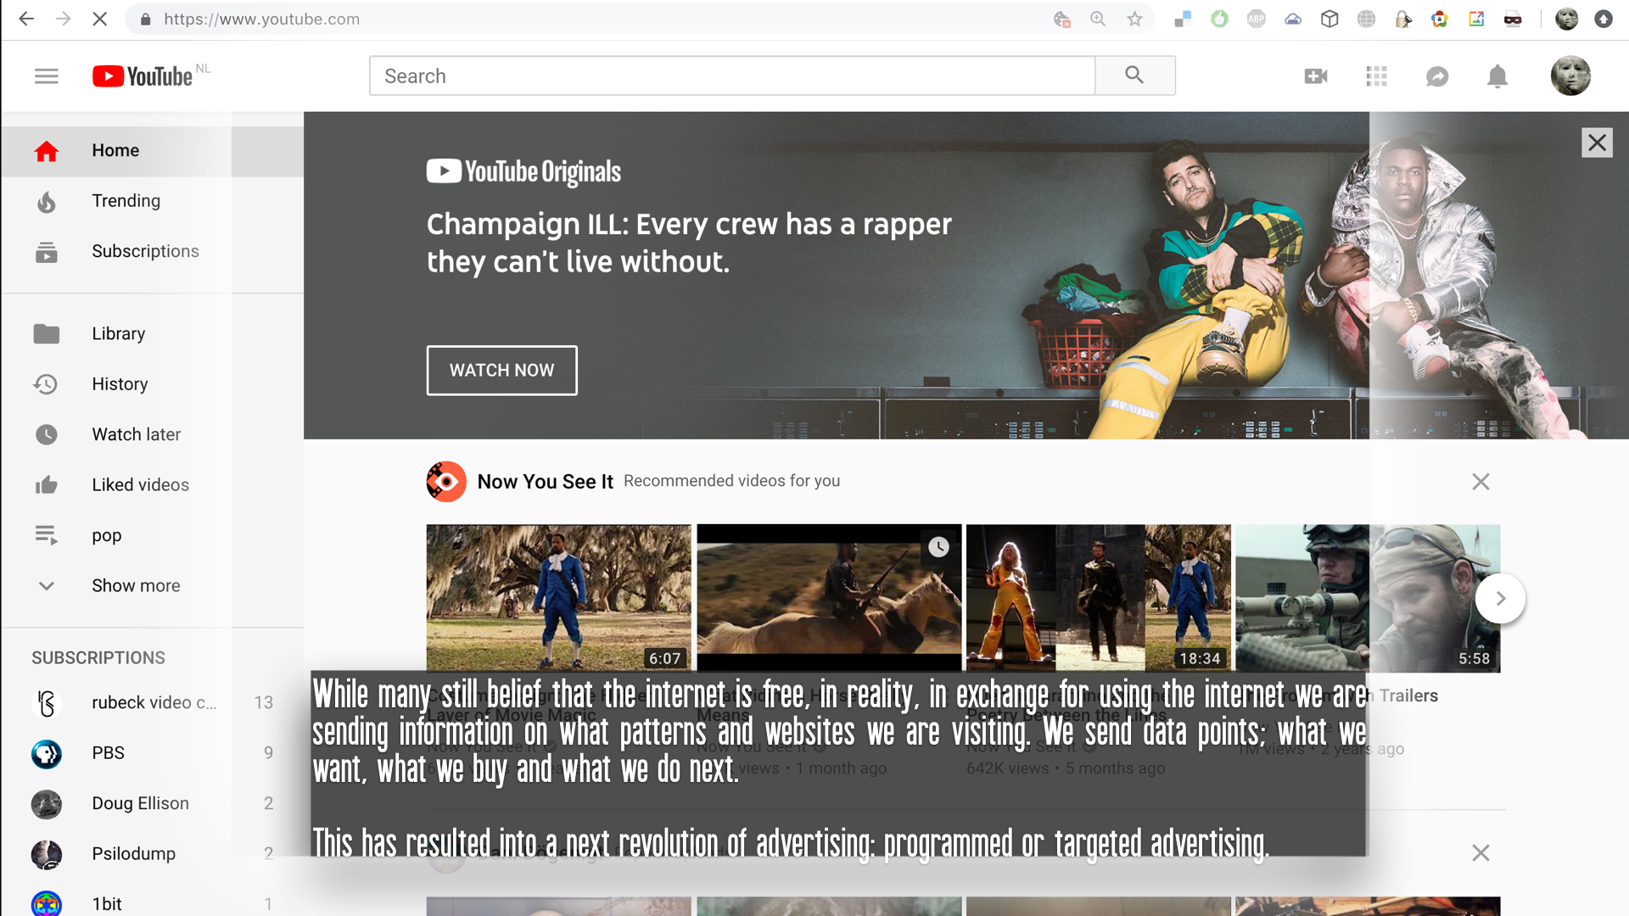Open Watch later in sidebar
The height and width of the screenshot is (916, 1629).
point(153,435)
